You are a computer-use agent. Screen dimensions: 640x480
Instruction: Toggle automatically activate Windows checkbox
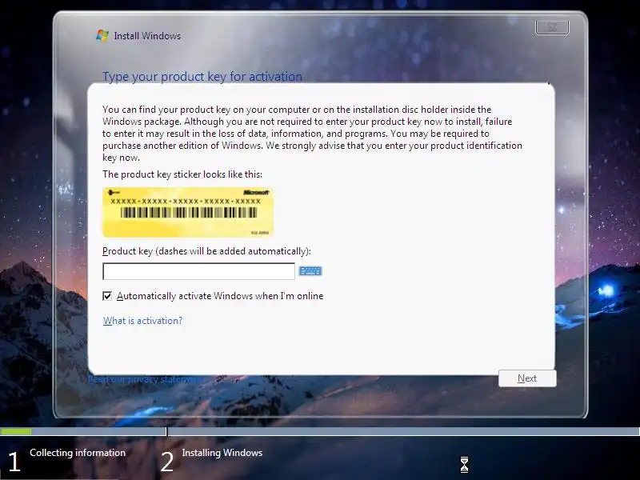[107, 296]
